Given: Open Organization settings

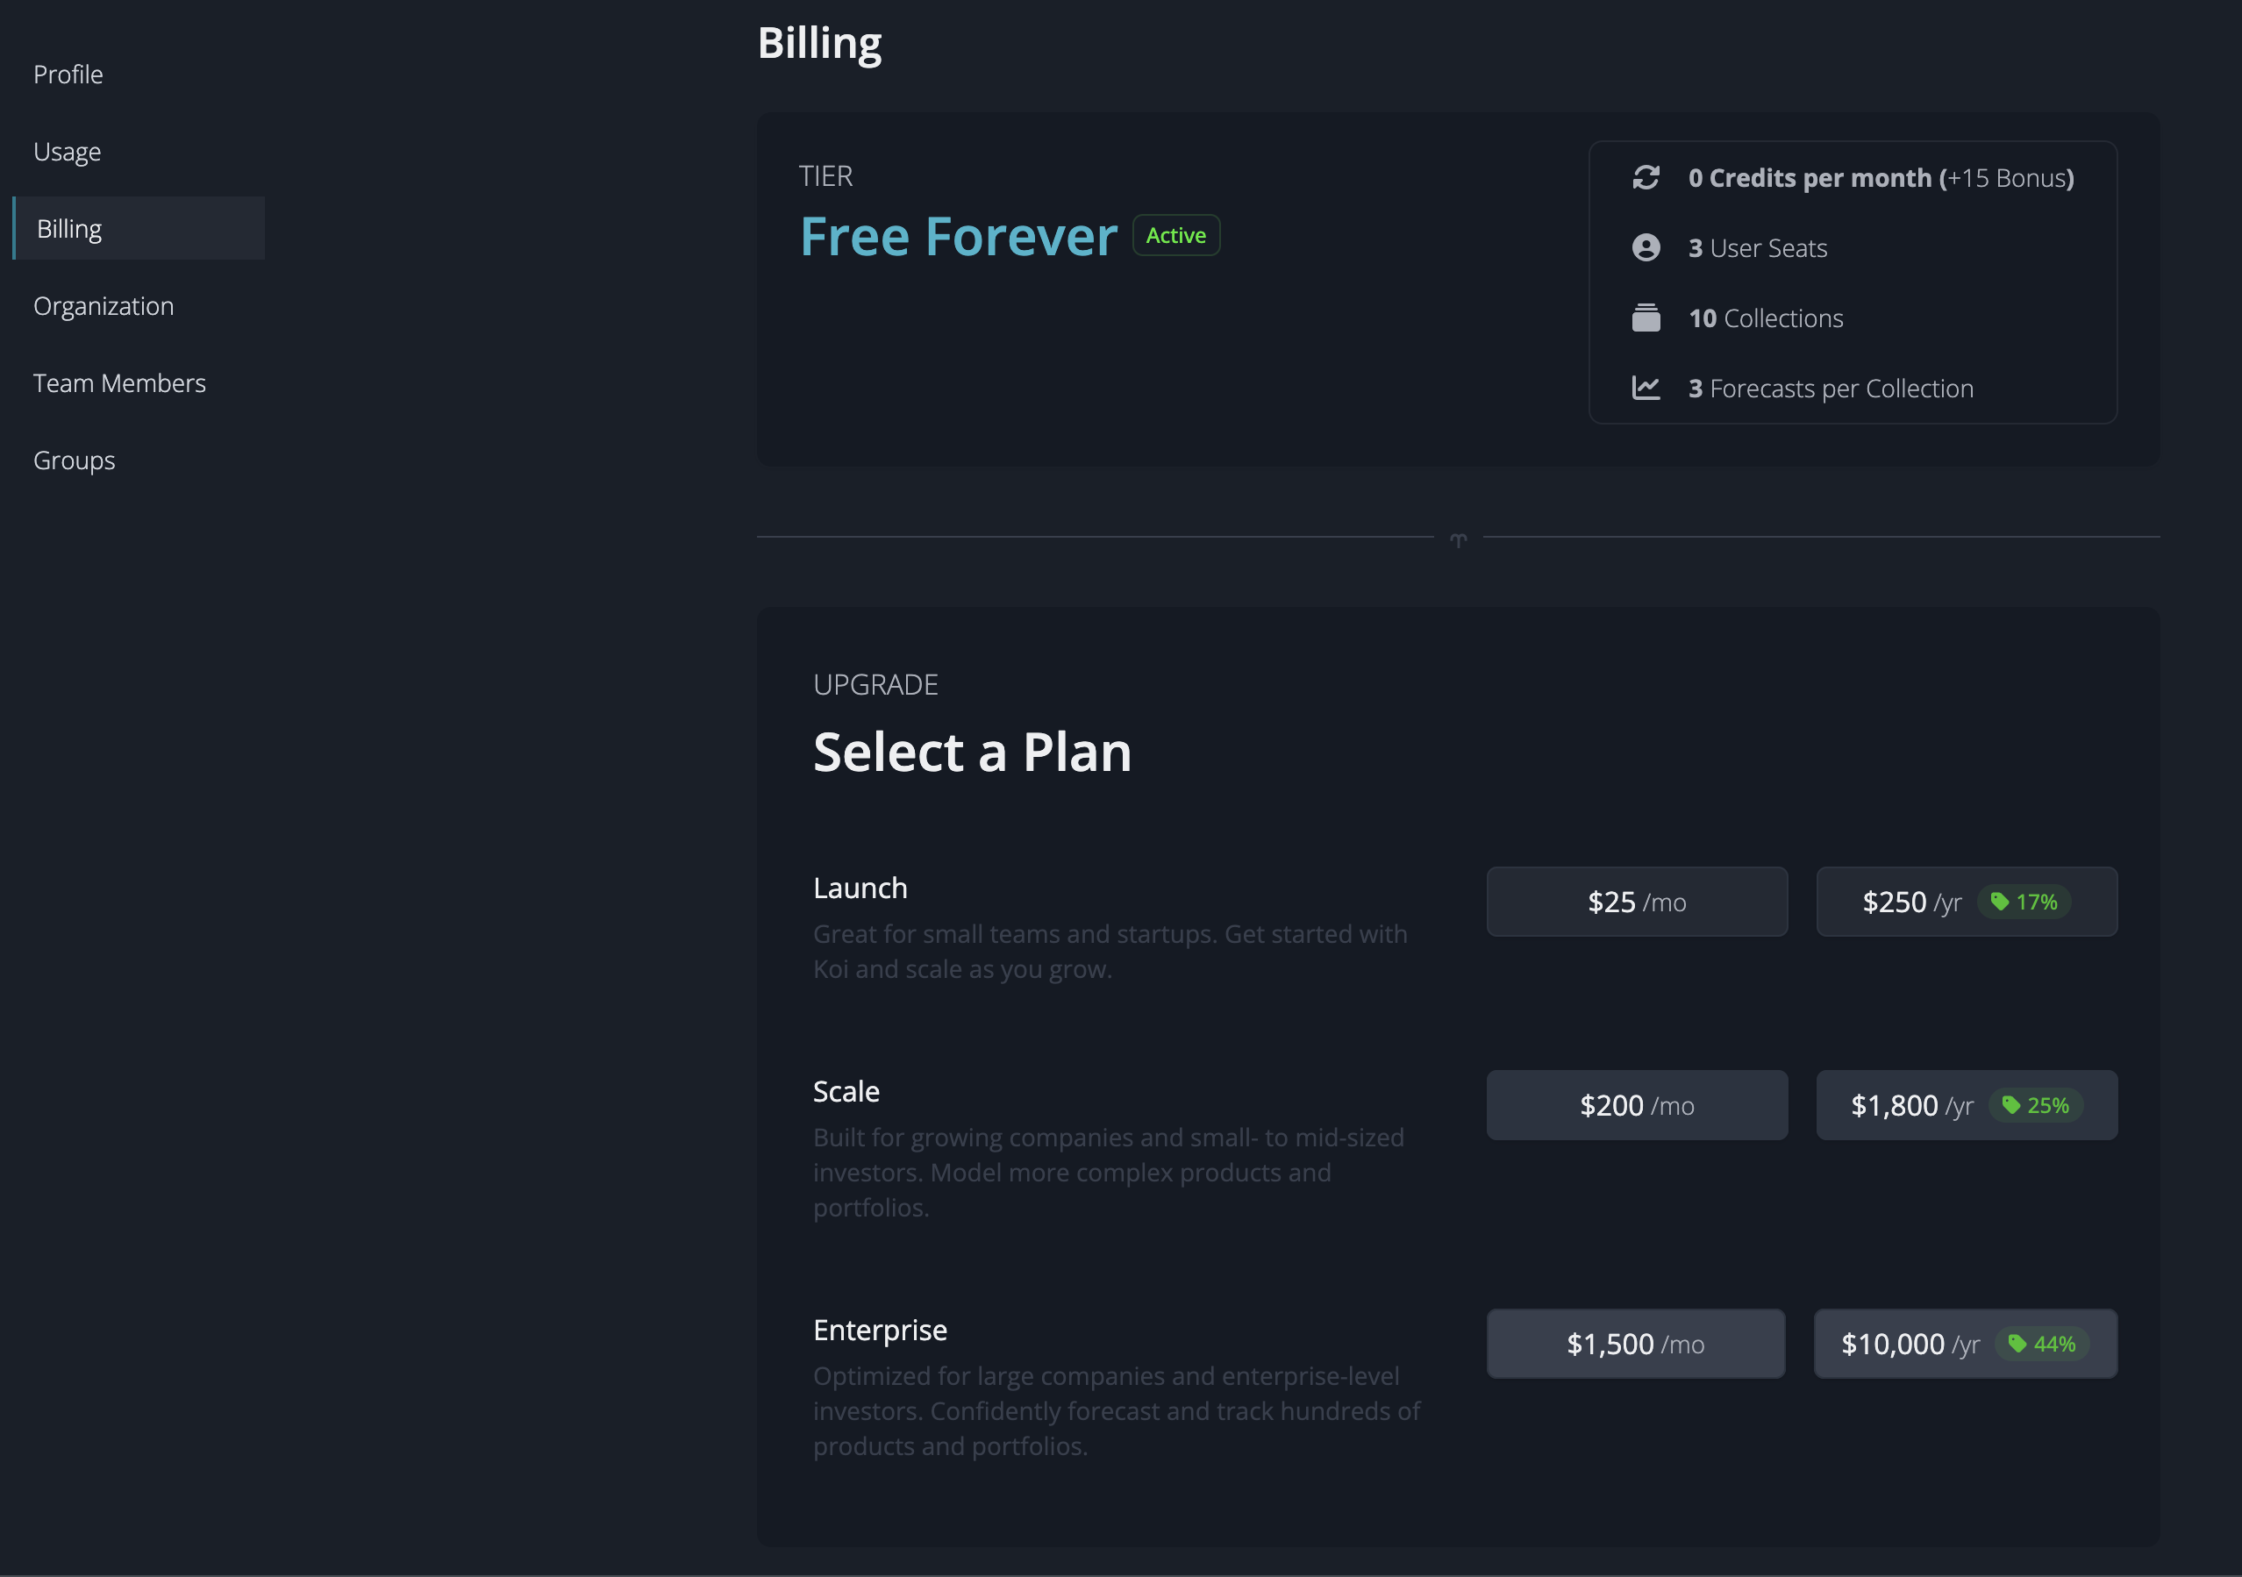Looking at the screenshot, I should [x=104, y=305].
